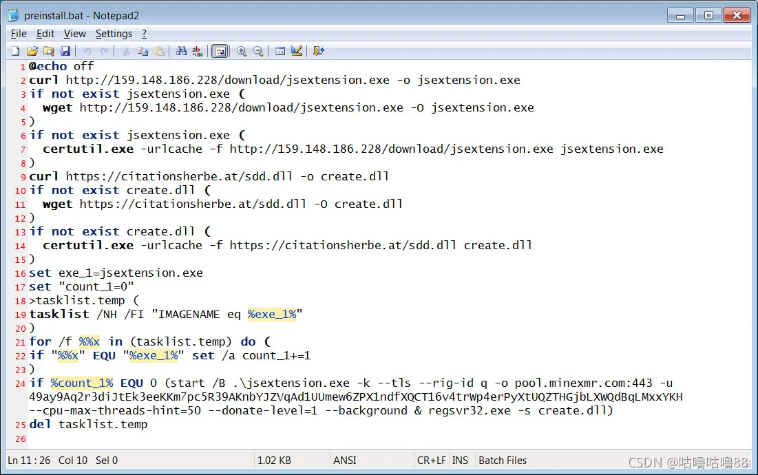Click the 'IMAGENAME eq' text on line 19
The image size is (758, 475).
[x=199, y=315]
